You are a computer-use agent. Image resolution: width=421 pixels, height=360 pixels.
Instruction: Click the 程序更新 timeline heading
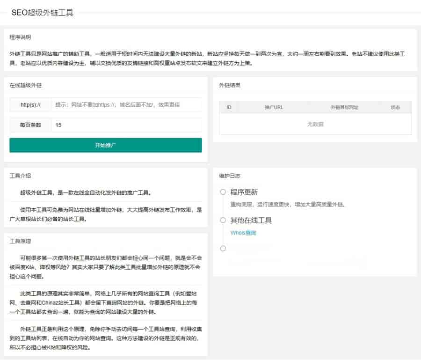coord(244,192)
